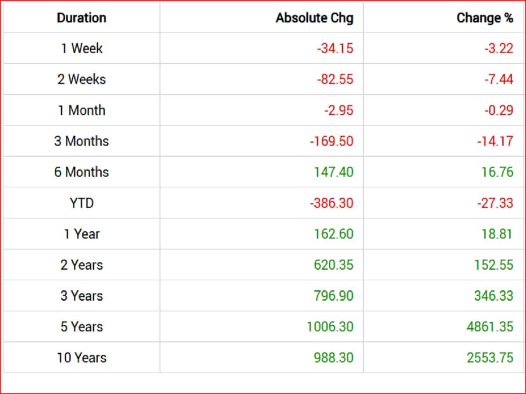Viewport: 526px width, 394px height.
Task: Select the 2 Weeks duration cell
Action: pyautogui.click(x=82, y=79)
